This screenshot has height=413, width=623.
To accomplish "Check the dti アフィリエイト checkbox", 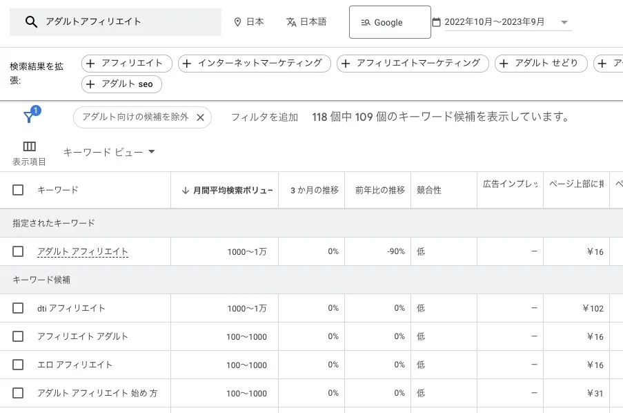I will [x=18, y=308].
